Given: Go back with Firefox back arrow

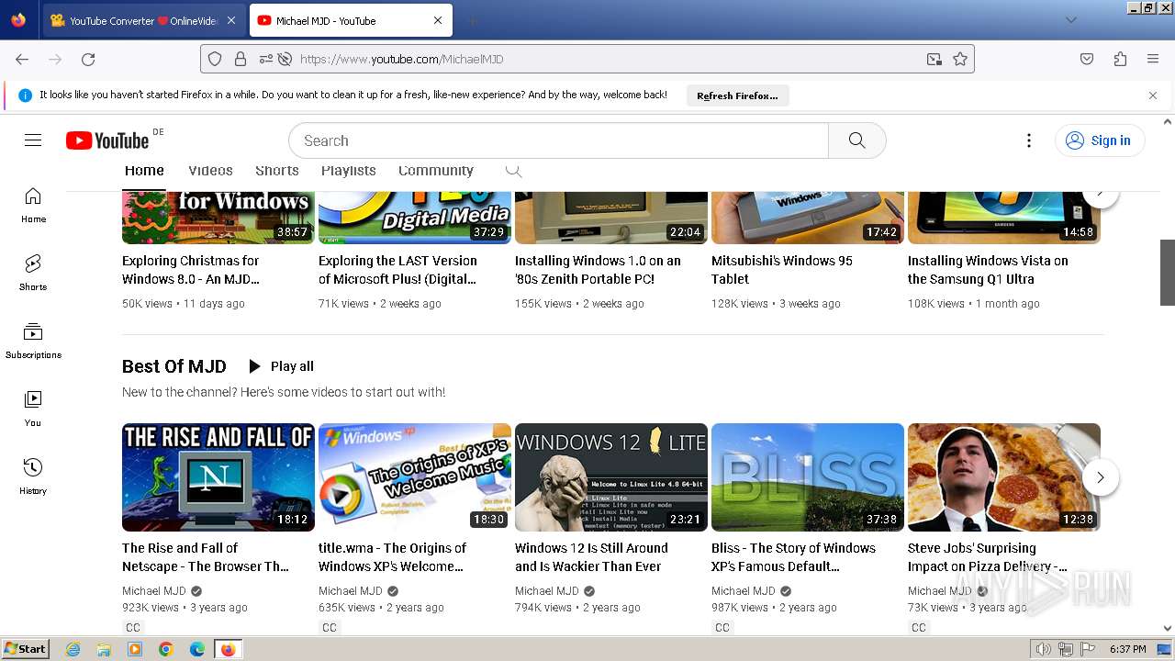Looking at the screenshot, I should tap(22, 59).
